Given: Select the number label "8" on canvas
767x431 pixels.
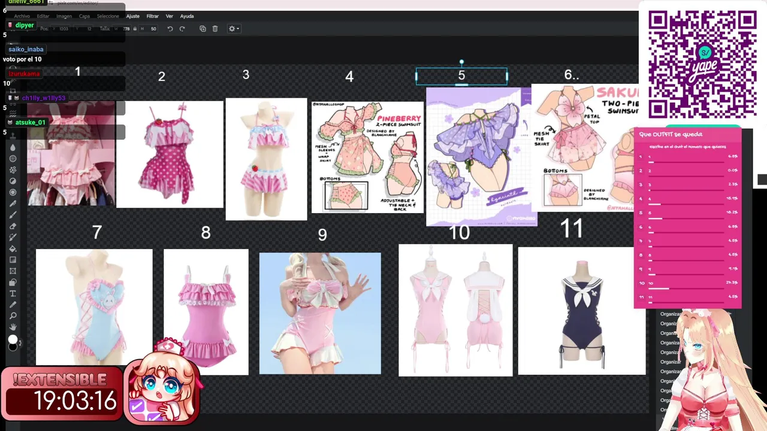Looking at the screenshot, I should tap(206, 233).
